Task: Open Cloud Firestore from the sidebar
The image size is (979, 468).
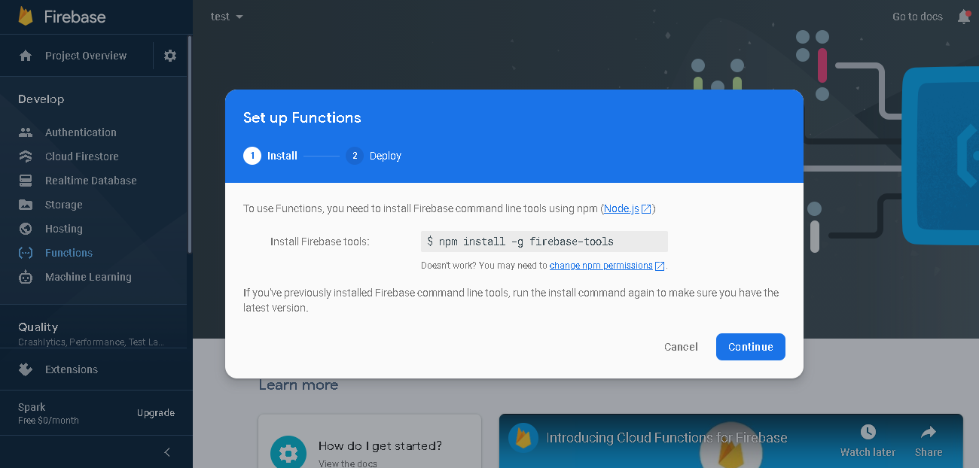Action: coord(83,156)
